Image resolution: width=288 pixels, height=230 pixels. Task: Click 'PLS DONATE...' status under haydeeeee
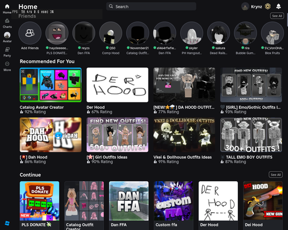pyautogui.click(x=57, y=53)
